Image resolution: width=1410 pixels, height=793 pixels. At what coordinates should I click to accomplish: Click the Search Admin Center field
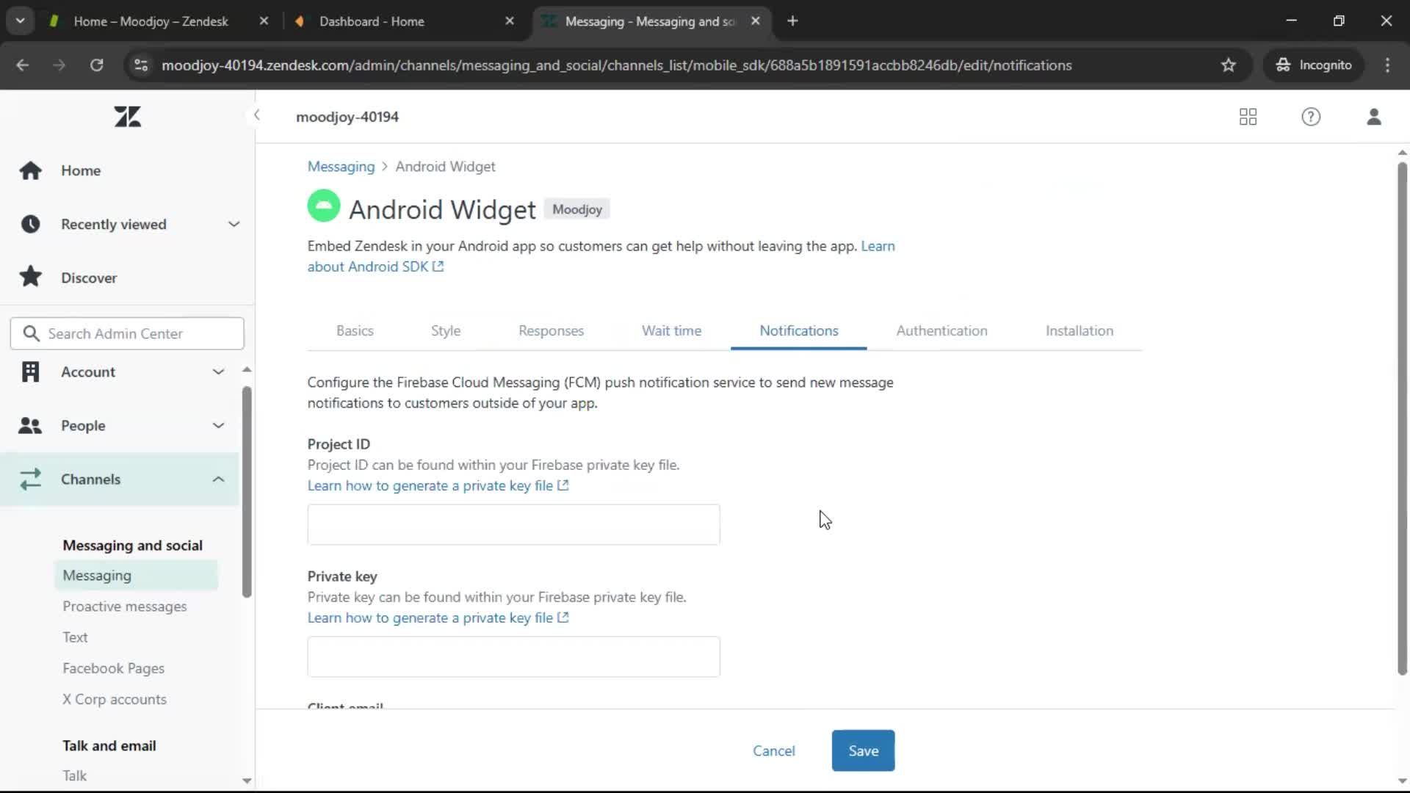coord(127,333)
